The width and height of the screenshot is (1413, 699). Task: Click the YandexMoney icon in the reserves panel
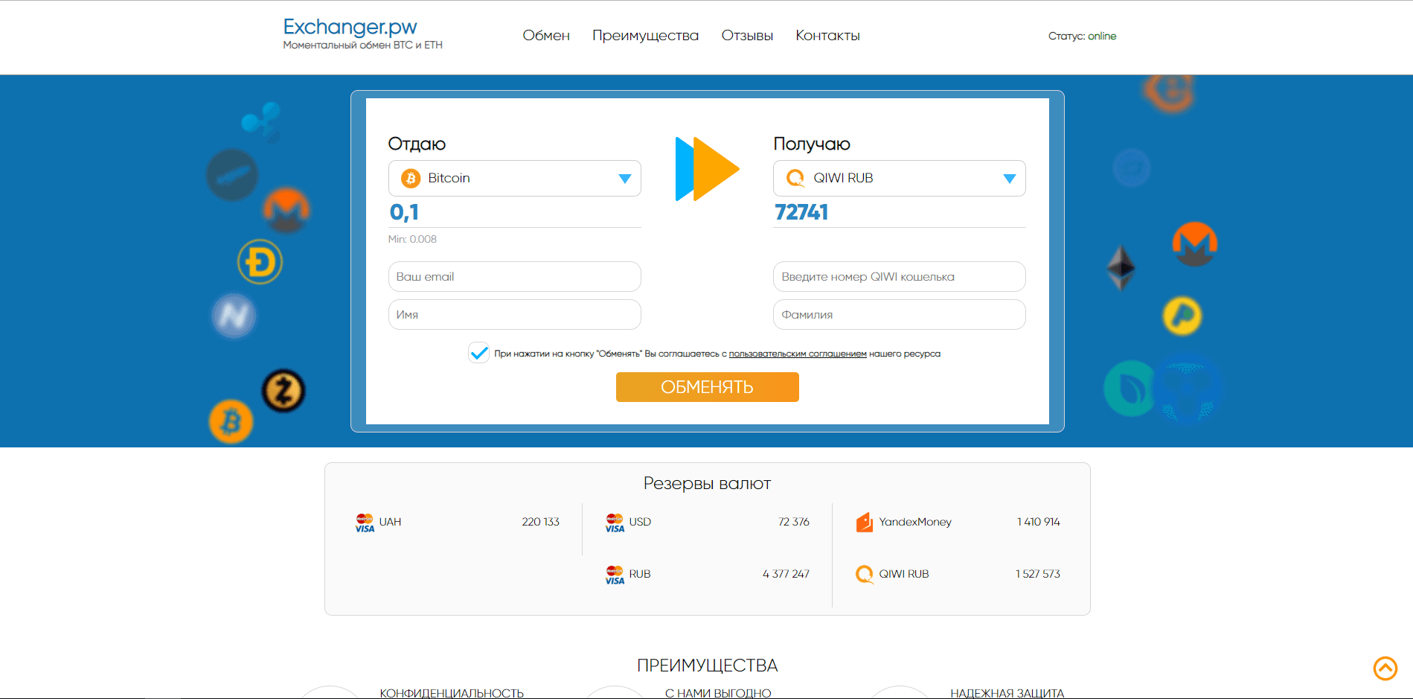pyautogui.click(x=865, y=522)
